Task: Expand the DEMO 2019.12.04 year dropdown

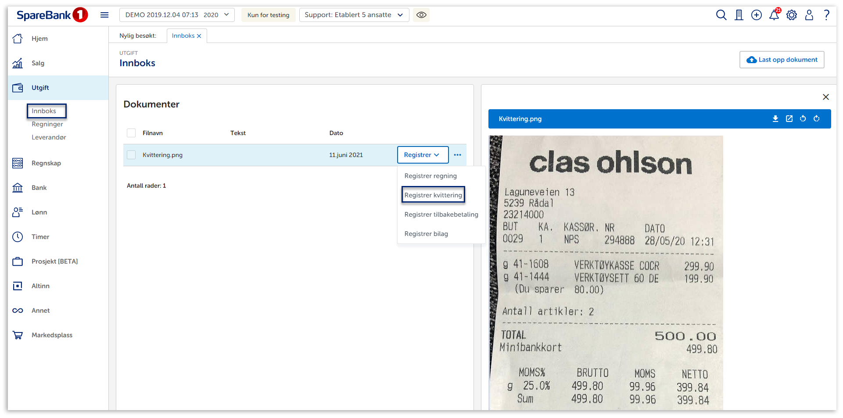Action: [x=177, y=15]
